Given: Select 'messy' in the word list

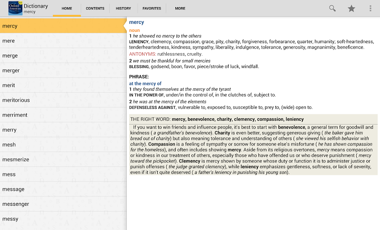Looking at the screenshot, I should (63, 219).
